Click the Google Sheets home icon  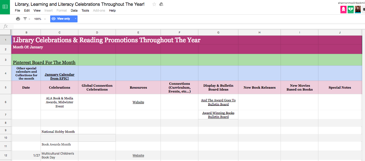5,7
